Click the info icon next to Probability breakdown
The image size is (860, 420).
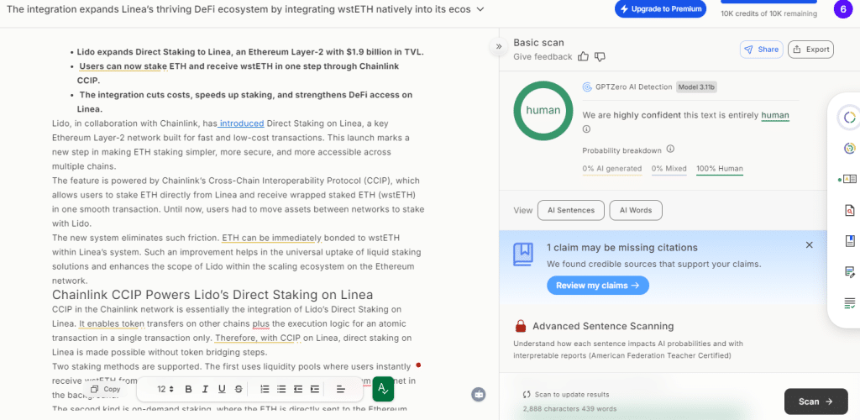coord(670,150)
